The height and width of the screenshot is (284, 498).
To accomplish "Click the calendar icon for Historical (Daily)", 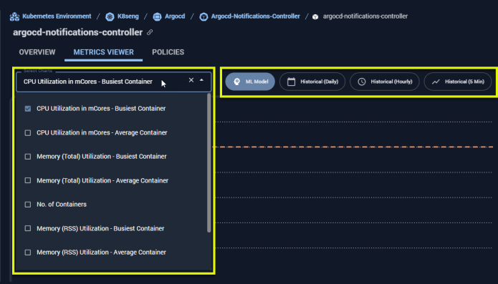I will [x=291, y=82].
